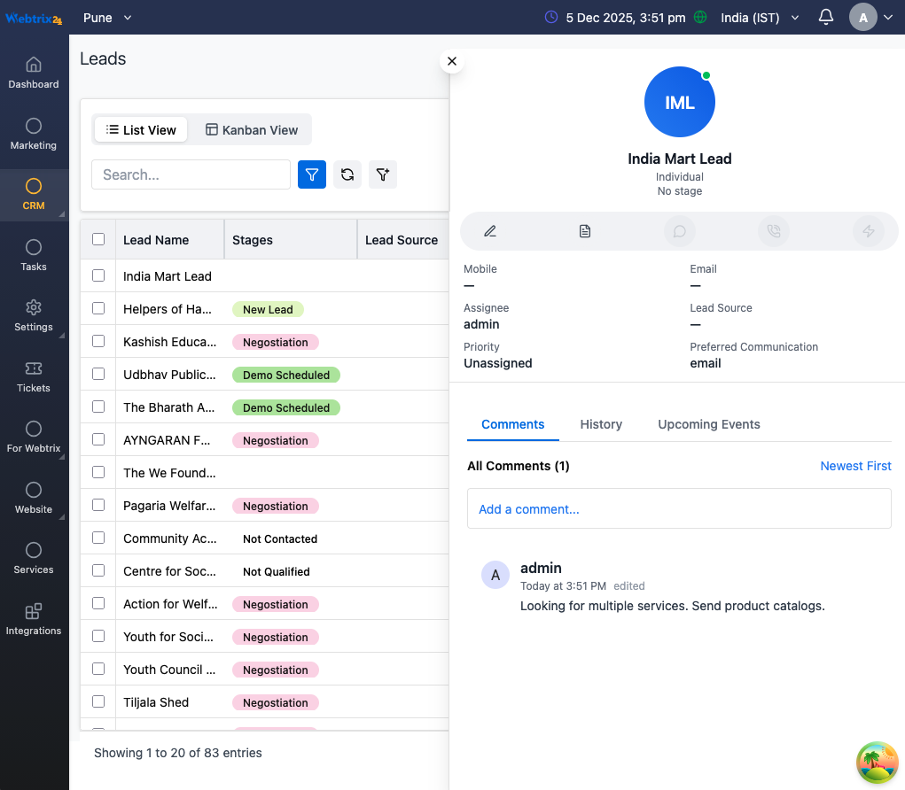Click the refresh leads icon
The height and width of the screenshot is (790, 905).
[347, 174]
